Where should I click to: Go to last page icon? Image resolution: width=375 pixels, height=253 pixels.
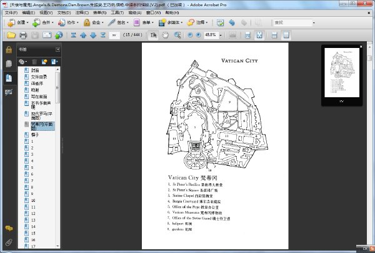103,36
